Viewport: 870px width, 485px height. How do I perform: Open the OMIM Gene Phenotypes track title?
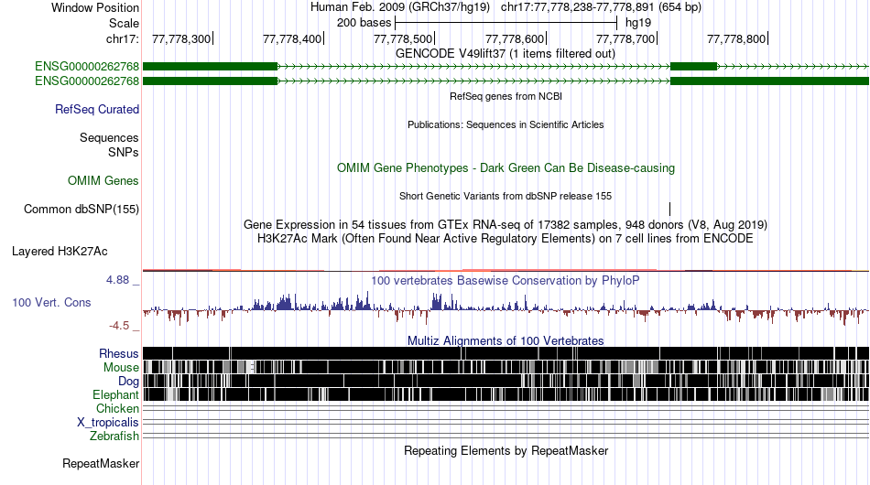point(506,168)
